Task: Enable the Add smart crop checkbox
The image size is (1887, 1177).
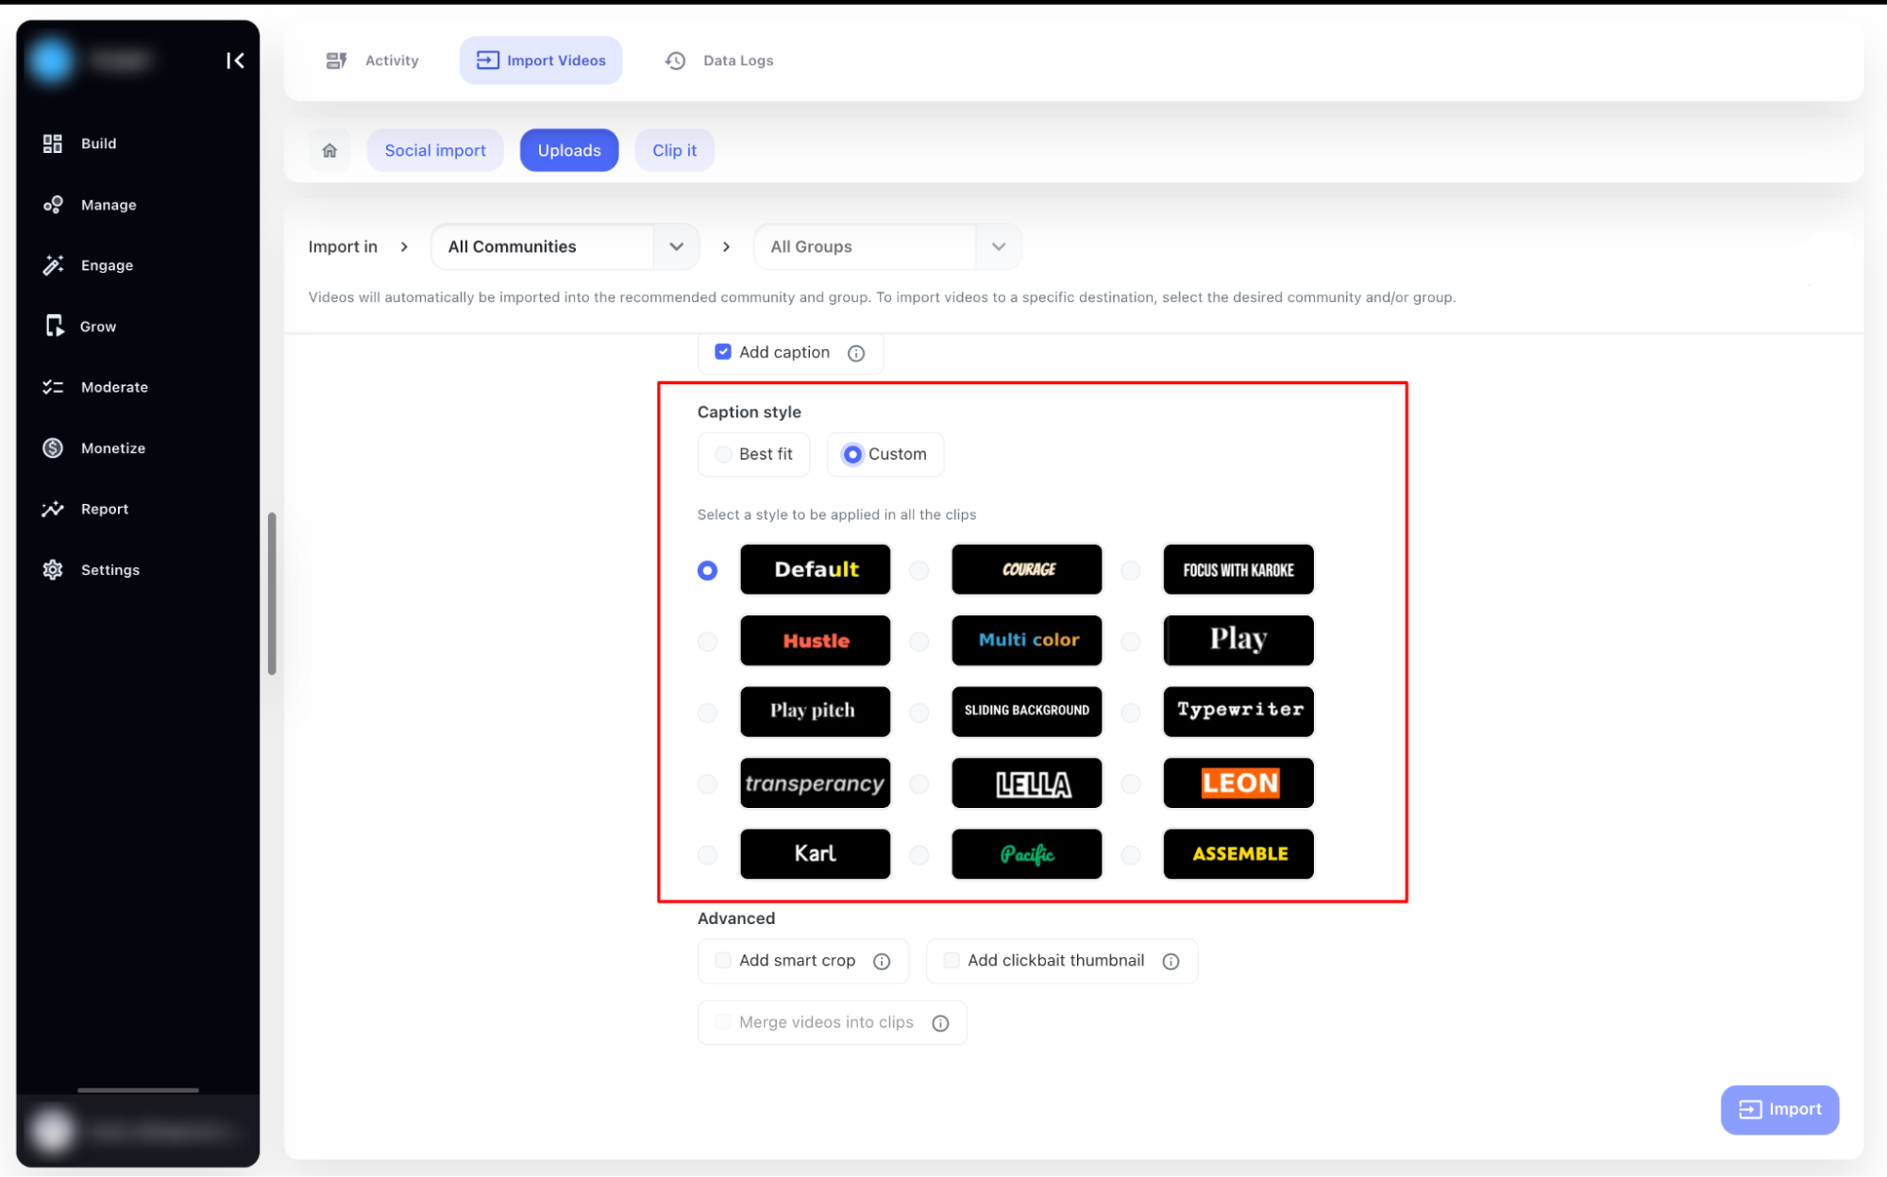Action: click(723, 960)
